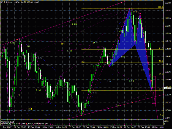Select the 166.90 price axis label
Image resolution: width=172 pixels, height=129 pixels.
tap(168, 3)
